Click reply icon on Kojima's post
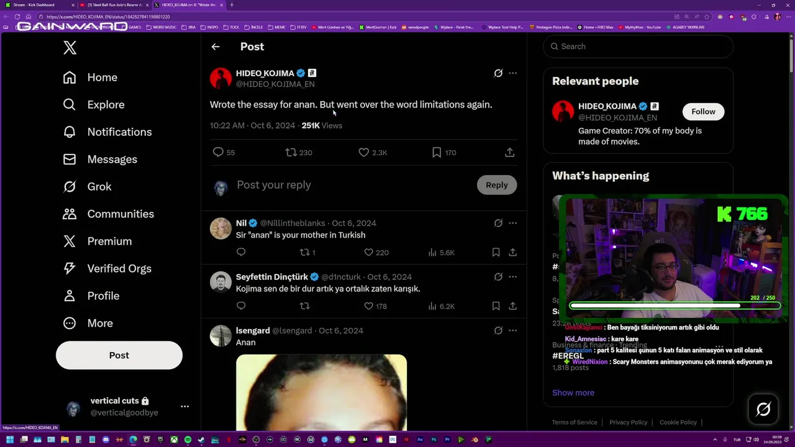 (x=218, y=152)
